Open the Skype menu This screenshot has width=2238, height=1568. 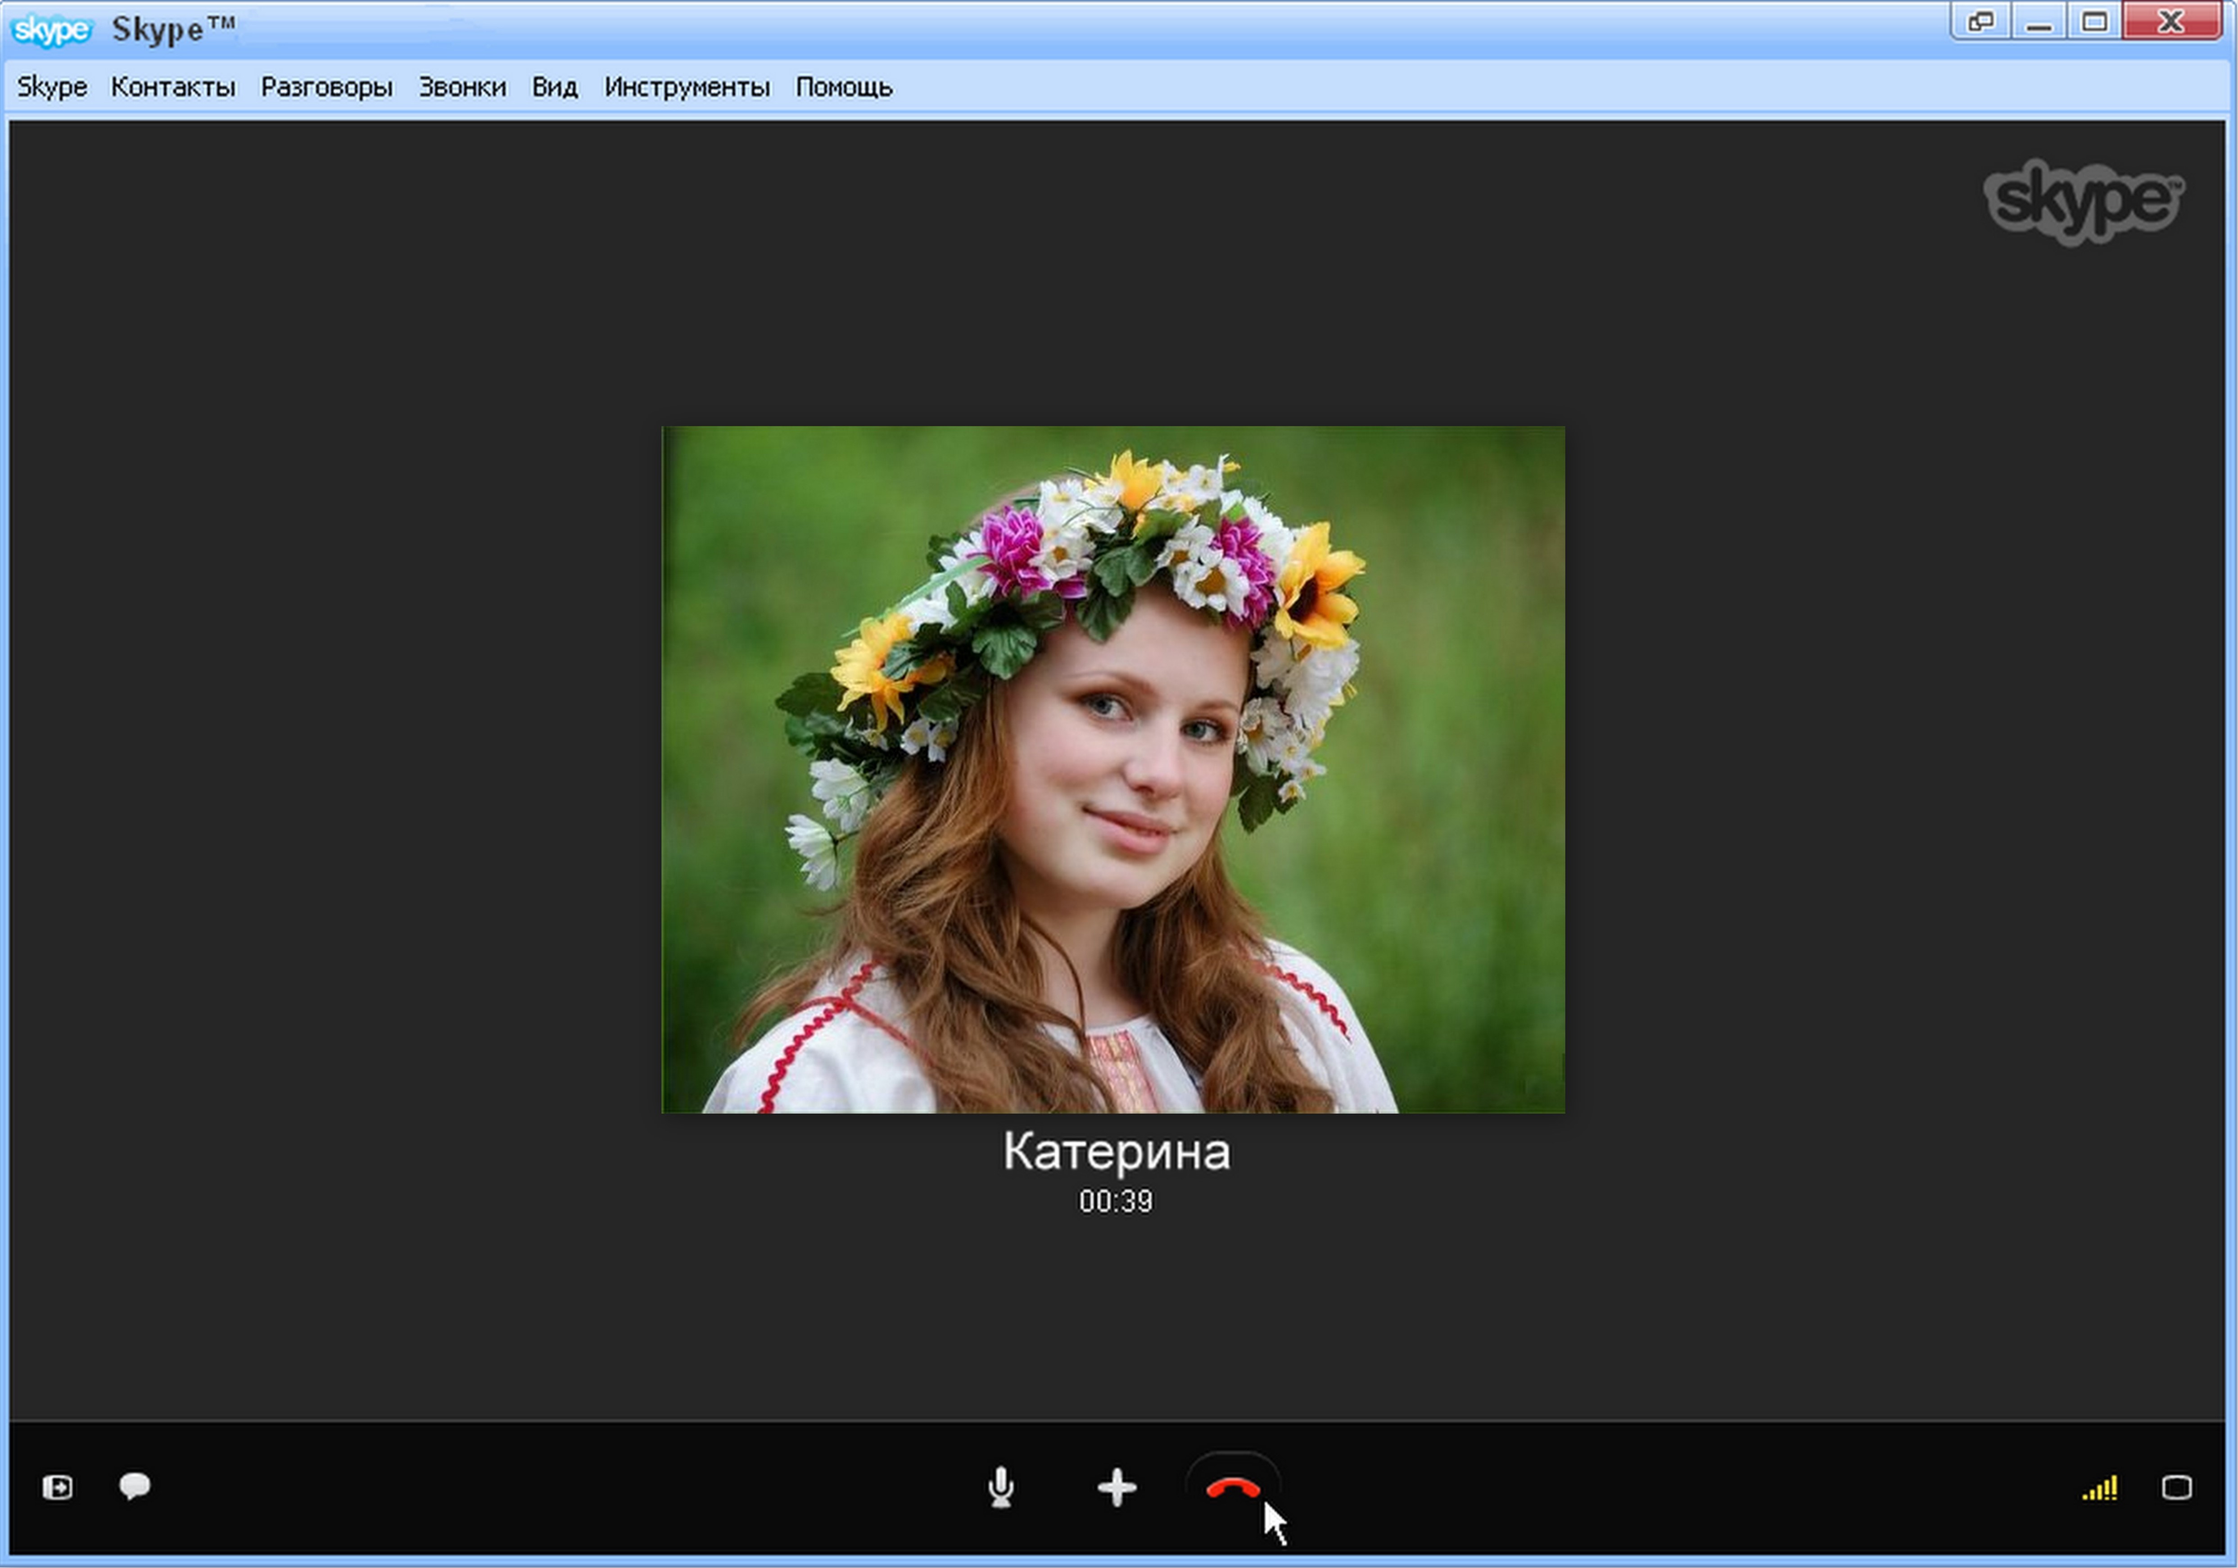pos(51,86)
